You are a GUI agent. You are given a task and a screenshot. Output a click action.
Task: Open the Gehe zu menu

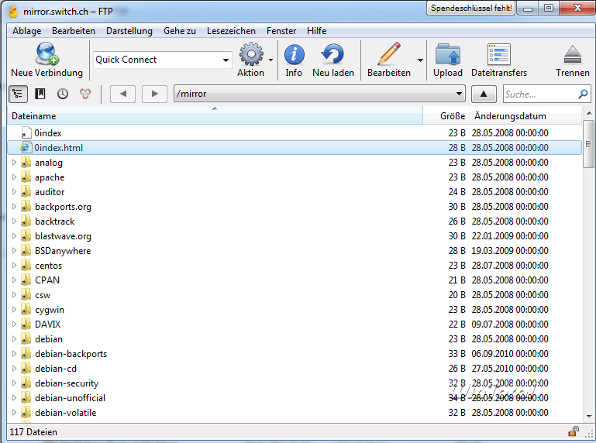click(x=180, y=31)
